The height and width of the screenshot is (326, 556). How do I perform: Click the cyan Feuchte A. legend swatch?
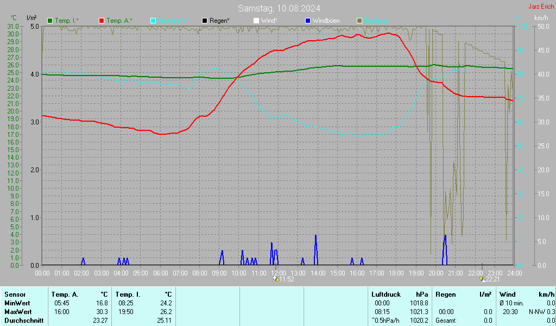click(x=153, y=21)
